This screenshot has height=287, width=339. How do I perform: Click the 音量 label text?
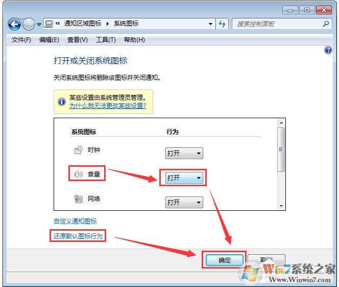pos(94,174)
